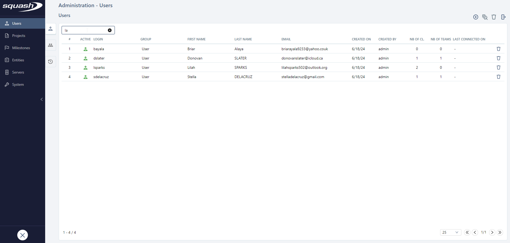Toggle active status for lsparks

[86, 67]
